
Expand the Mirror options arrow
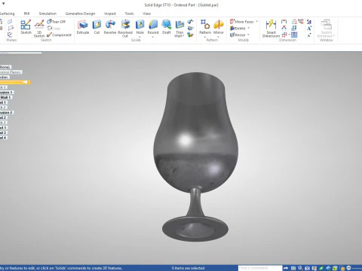(x=219, y=37)
